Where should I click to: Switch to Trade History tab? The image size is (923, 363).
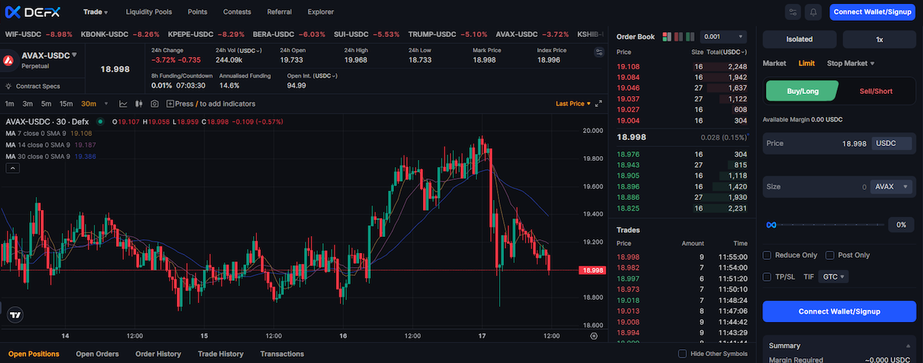[221, 354]
